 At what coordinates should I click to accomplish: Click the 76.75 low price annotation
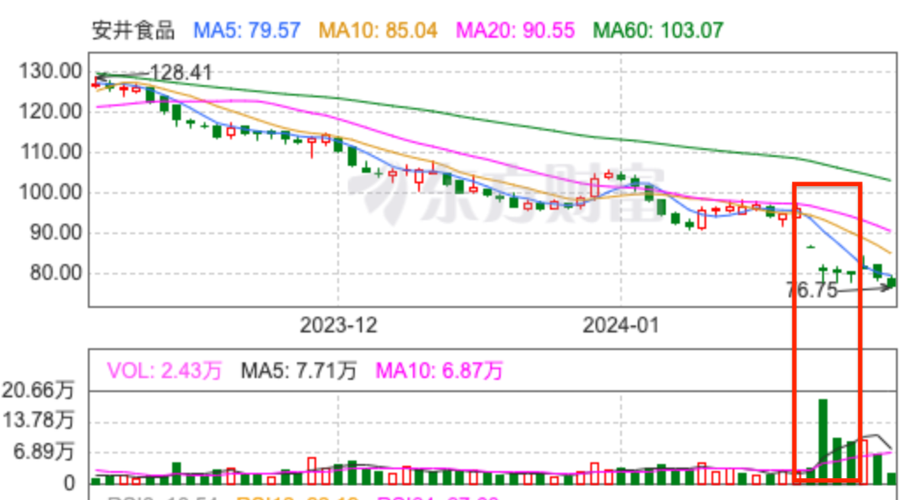(x=812, y=290)
